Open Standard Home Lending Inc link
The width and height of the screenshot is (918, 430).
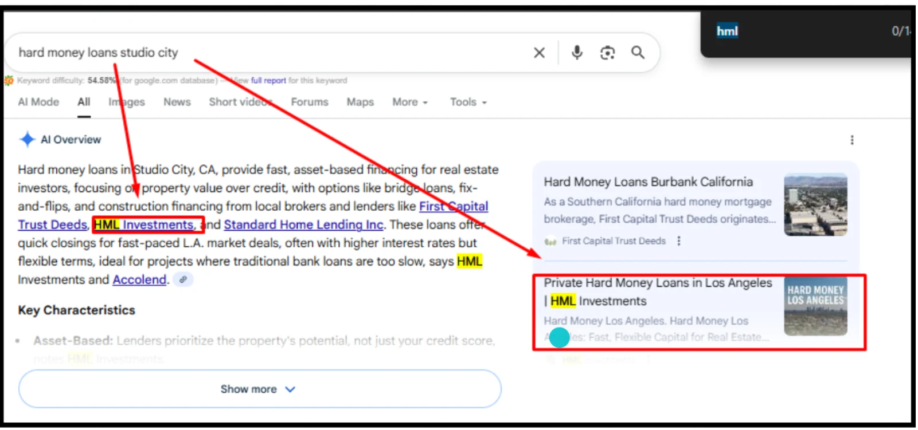coord(303,224)
